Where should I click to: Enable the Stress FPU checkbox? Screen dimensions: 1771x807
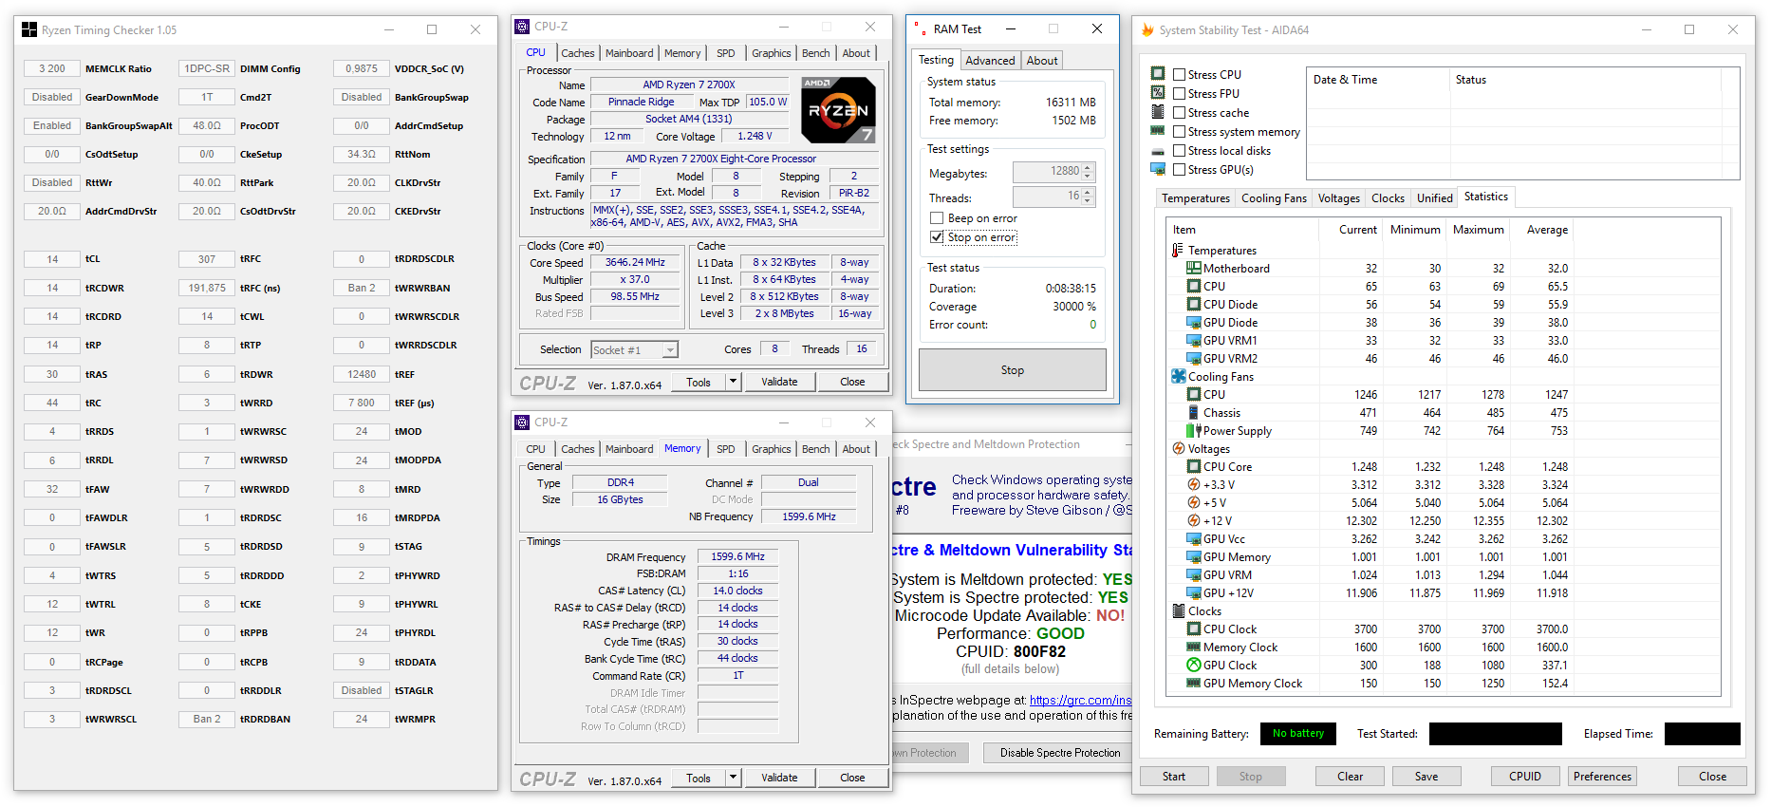tap(1180, 94)
